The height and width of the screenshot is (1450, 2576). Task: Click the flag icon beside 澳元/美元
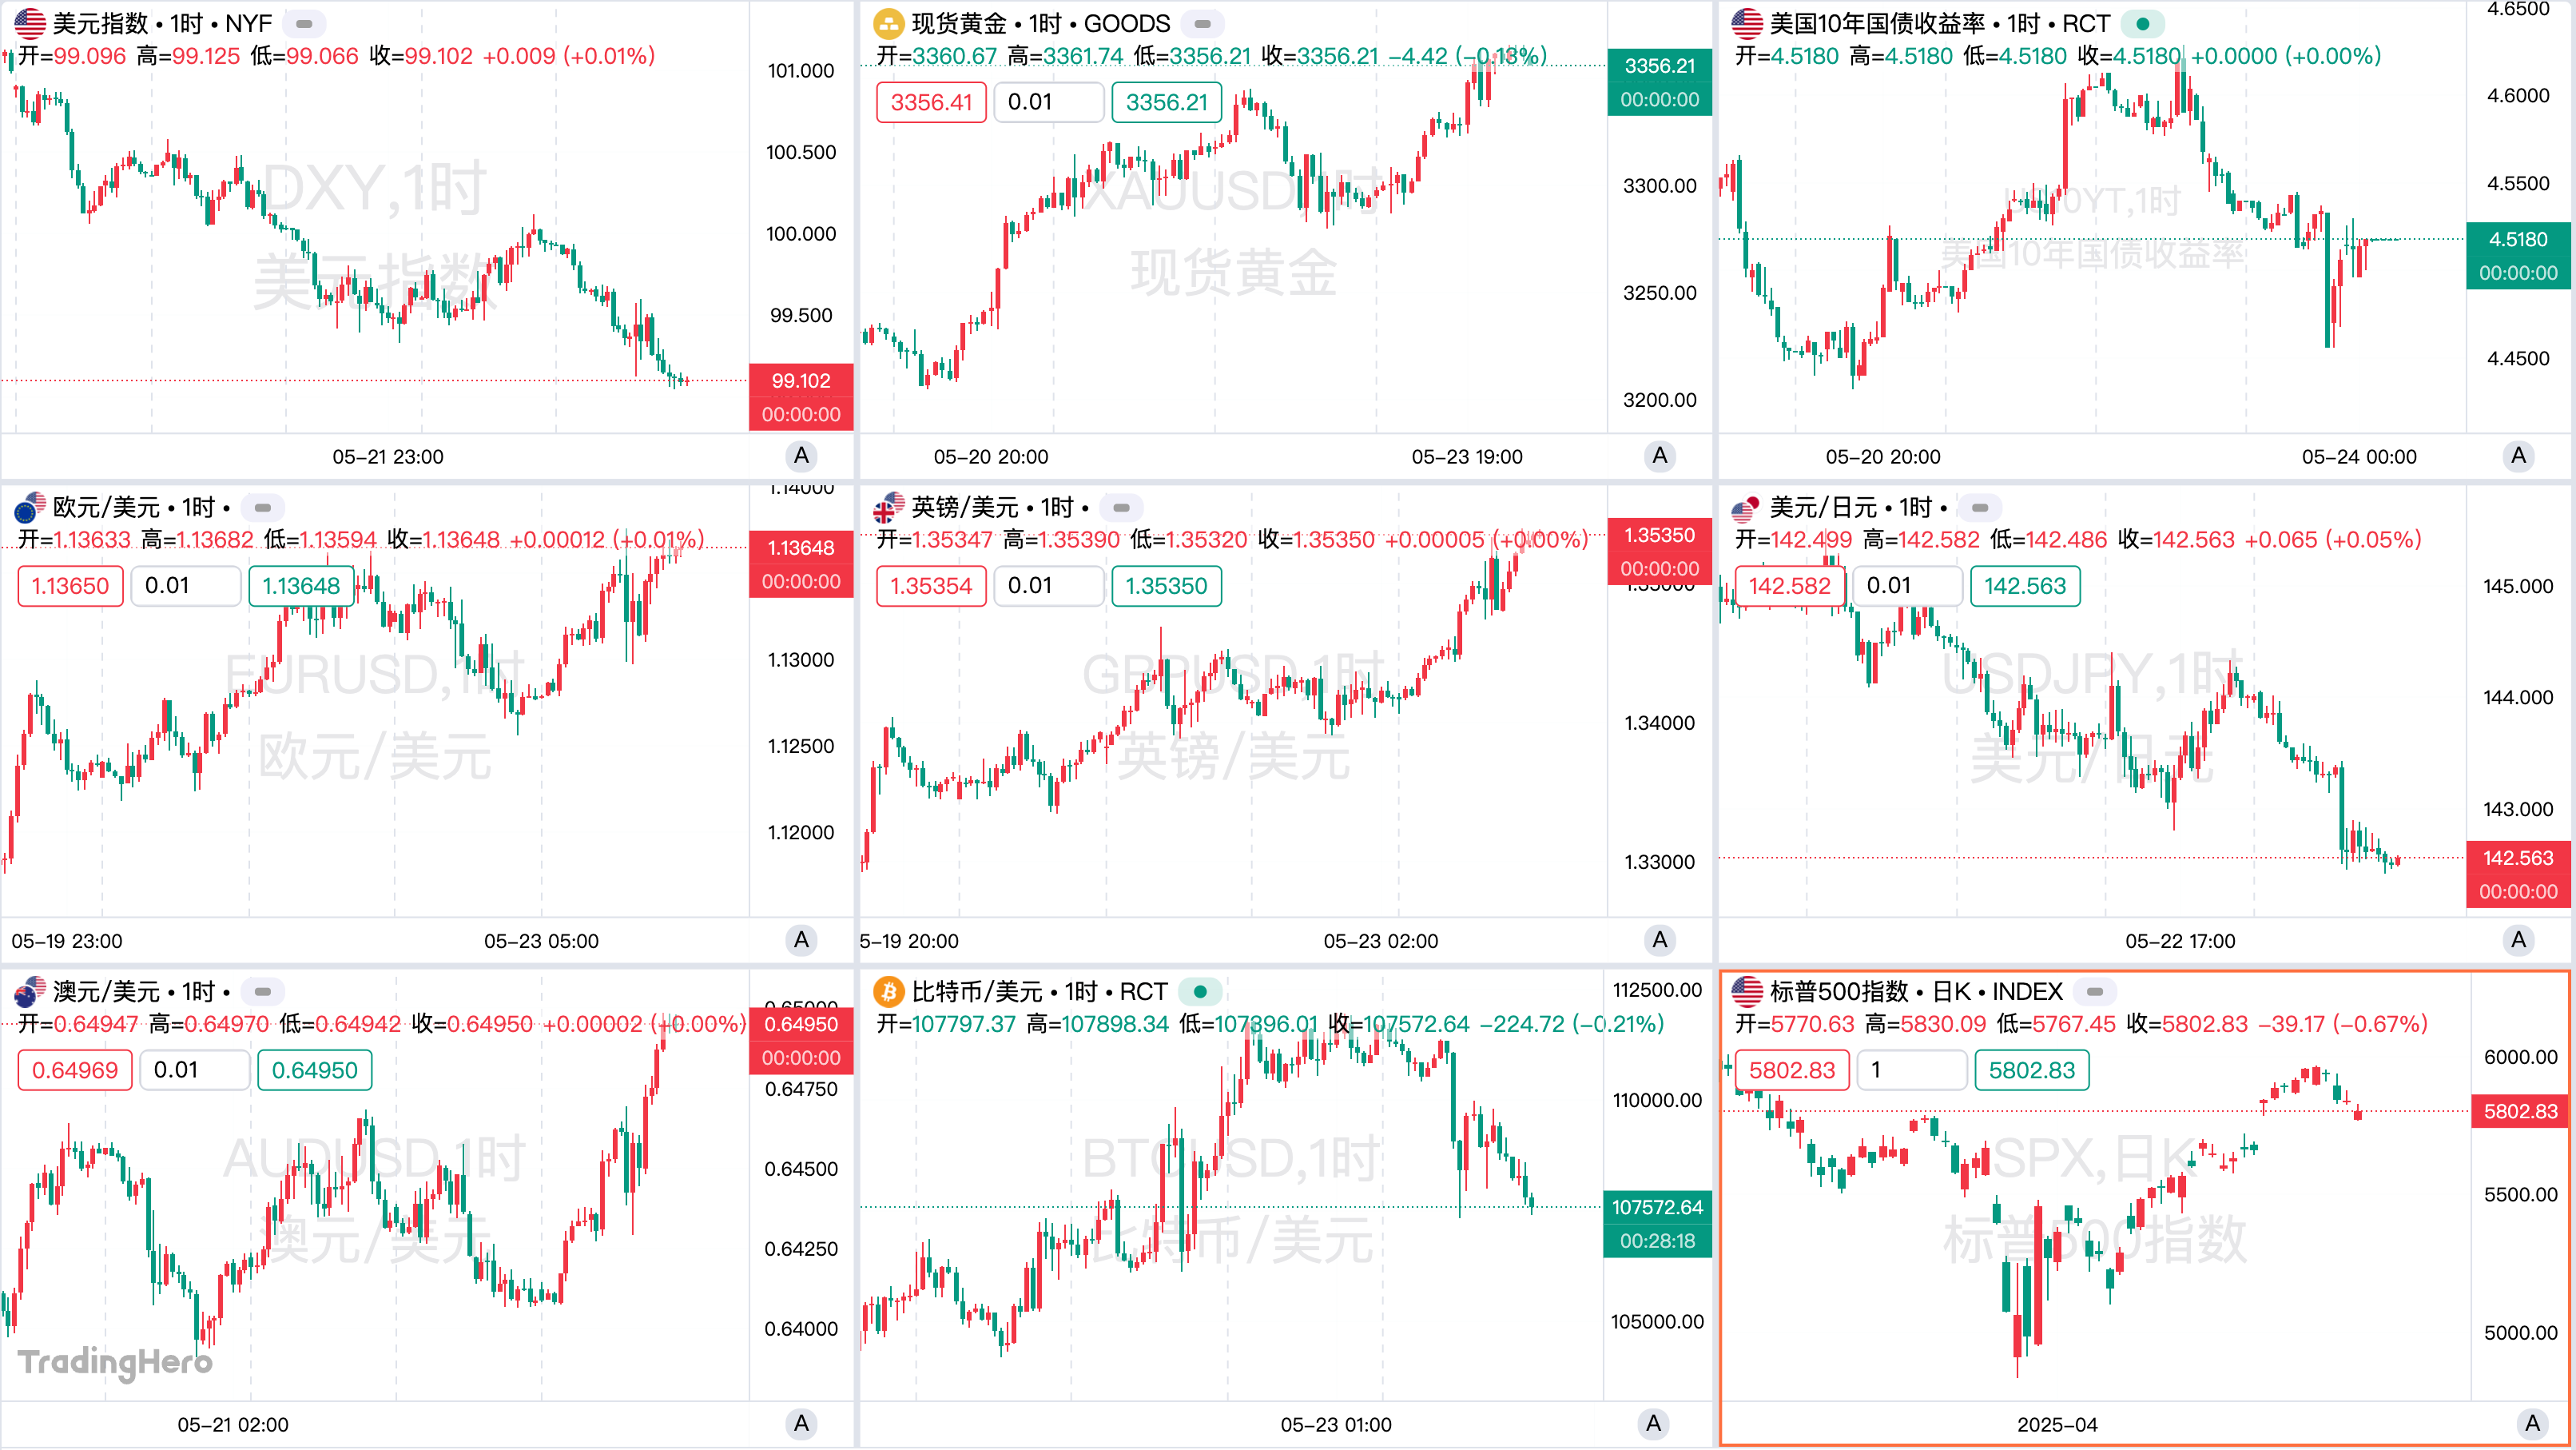pos(30,992)
